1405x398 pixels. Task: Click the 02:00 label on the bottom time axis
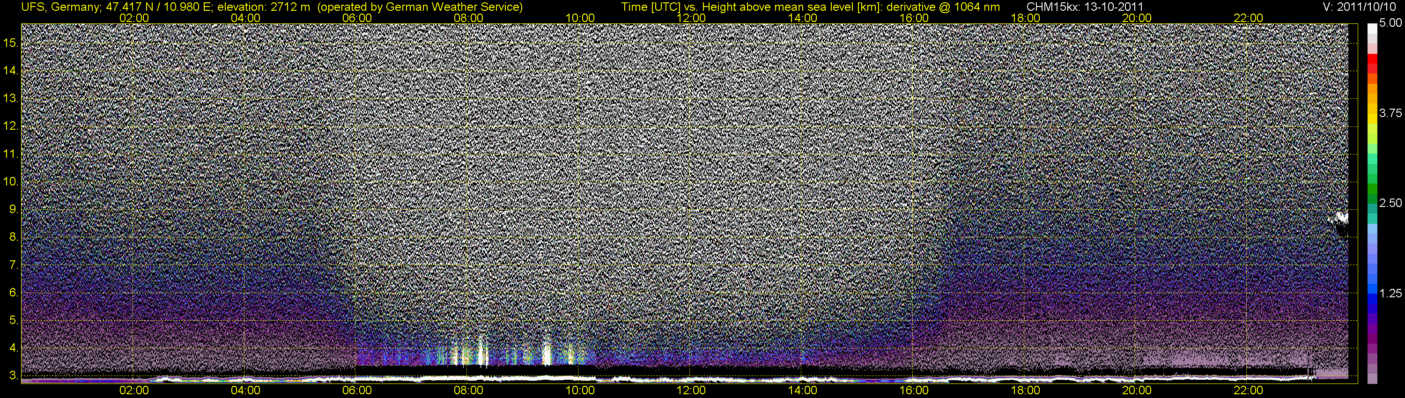[x=134, y=391]
